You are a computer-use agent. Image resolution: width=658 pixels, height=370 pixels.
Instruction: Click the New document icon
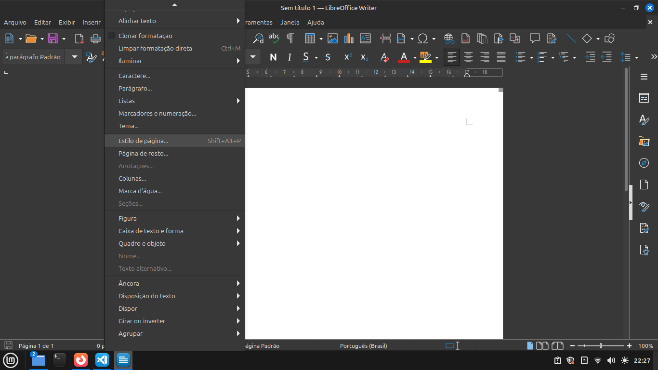click(9, 39)
